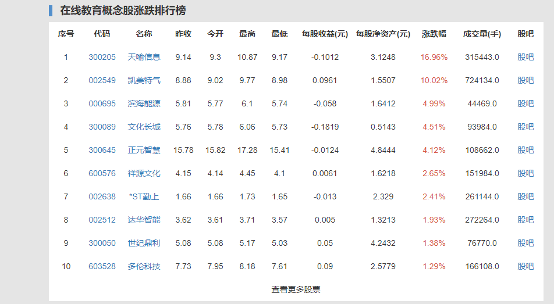Open 股吧 link for 正元智慧 row
The width and height of the screenshot is (554, 304).
point(525,151)
